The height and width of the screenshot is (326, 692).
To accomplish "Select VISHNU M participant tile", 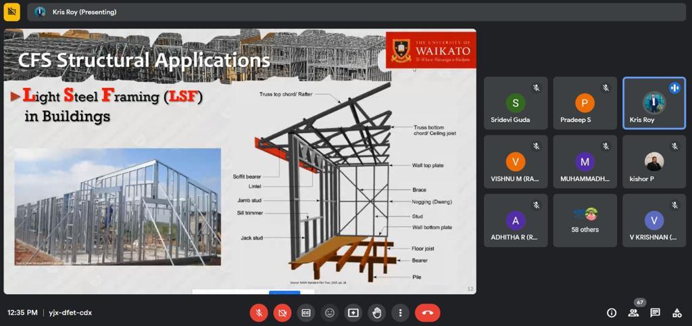I will coord(516,162).
